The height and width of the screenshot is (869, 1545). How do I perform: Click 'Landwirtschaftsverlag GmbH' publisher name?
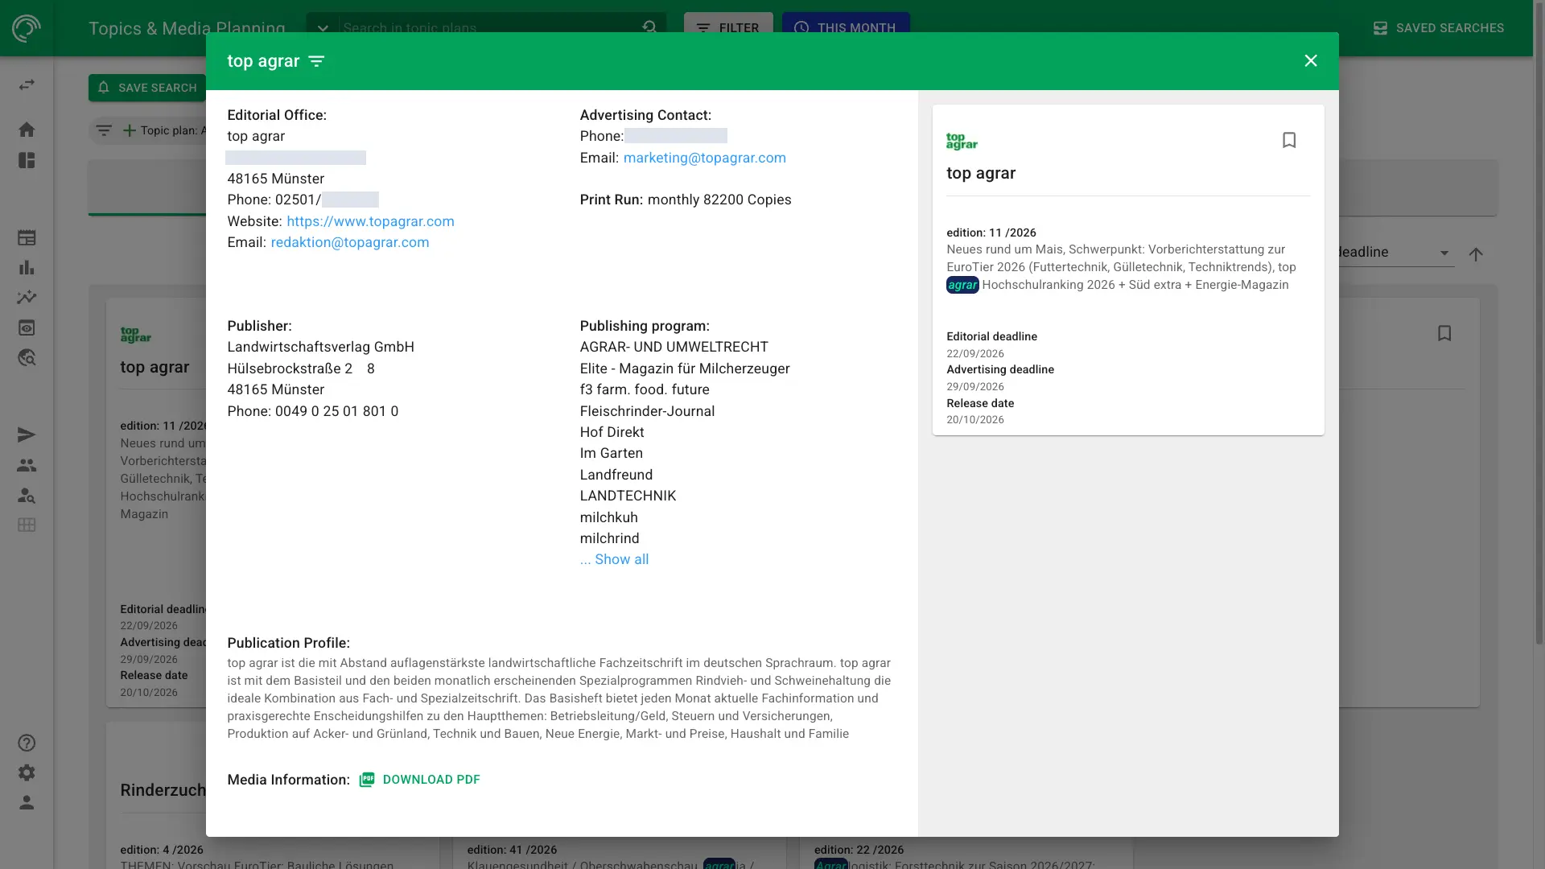320,347
